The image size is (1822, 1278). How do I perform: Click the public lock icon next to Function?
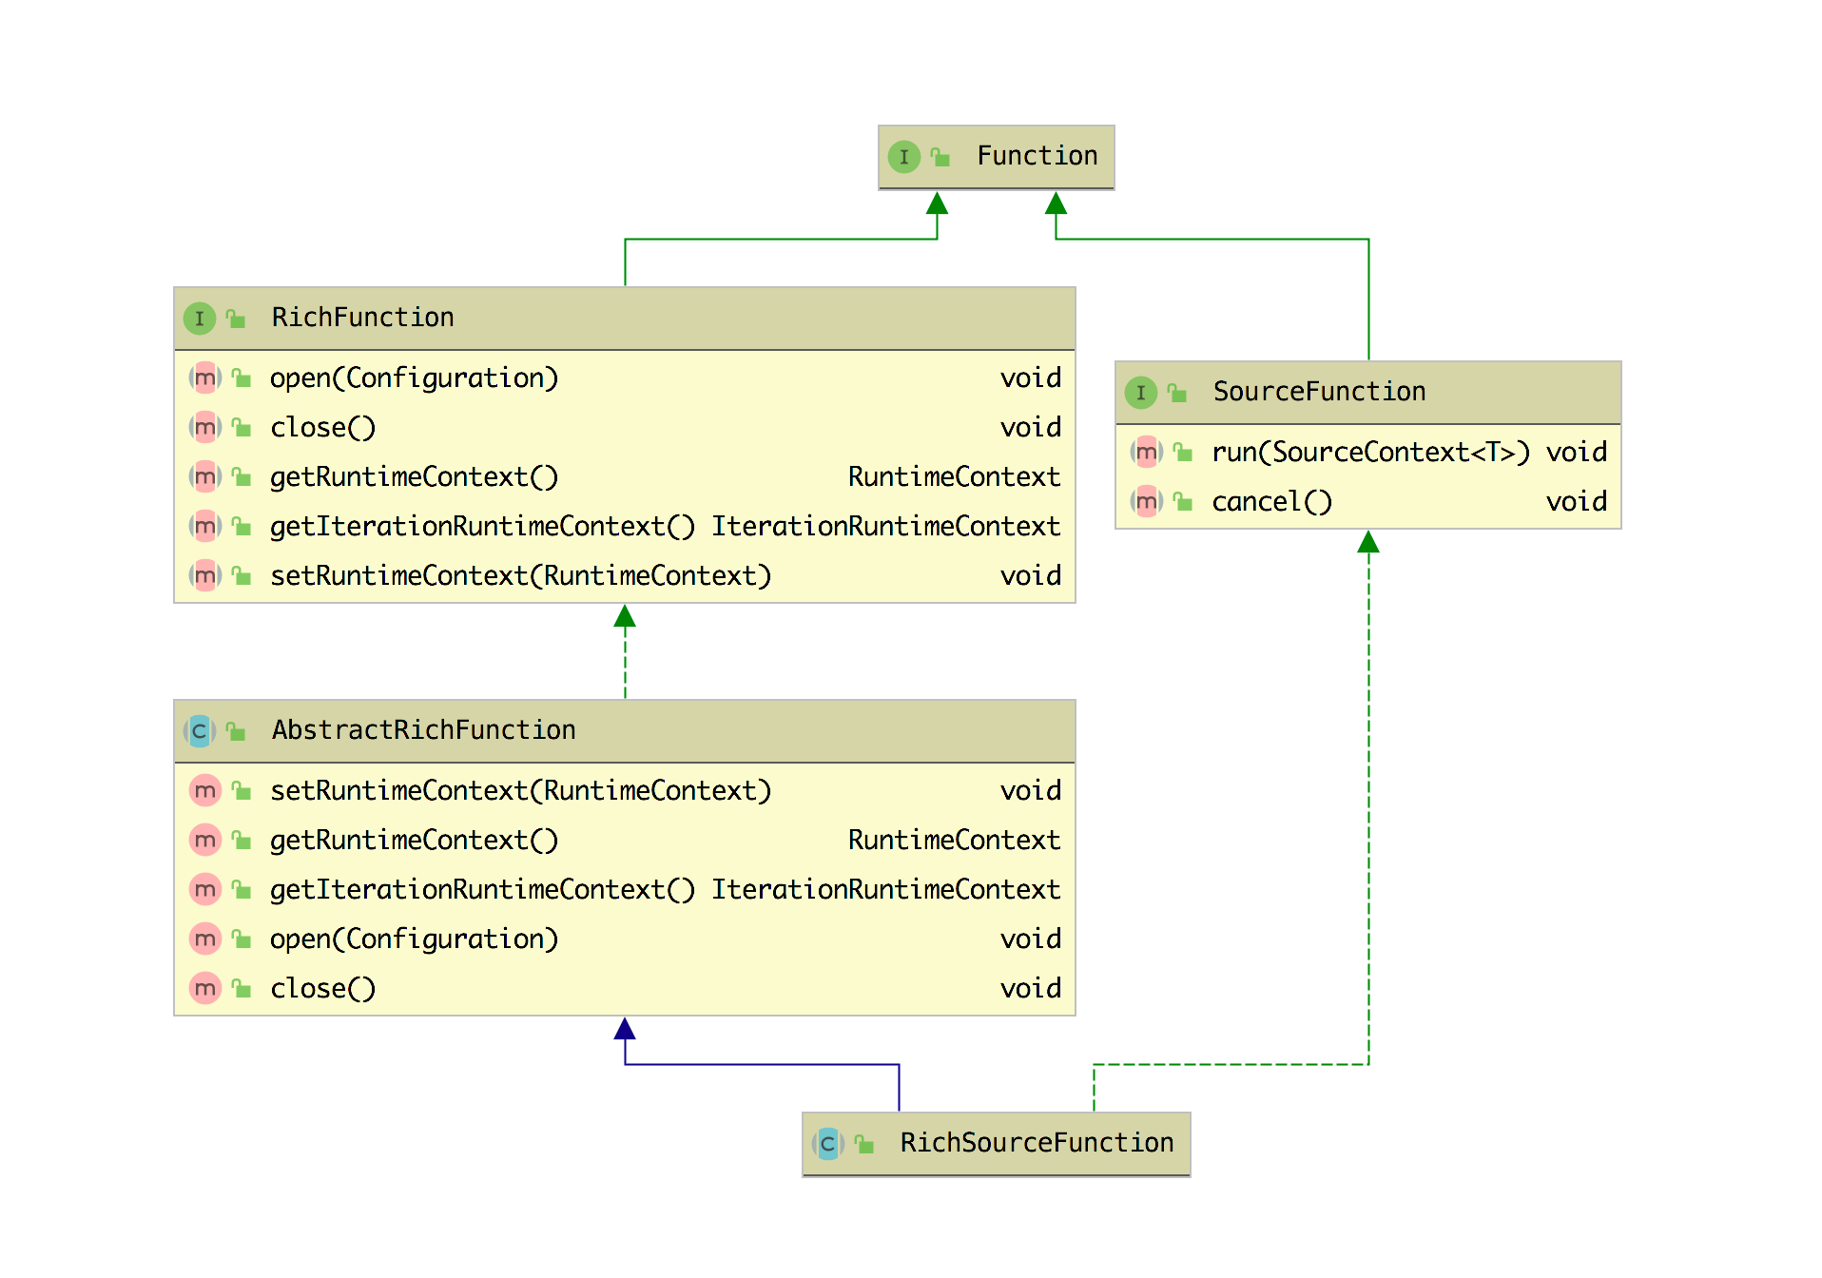[940, 157]
